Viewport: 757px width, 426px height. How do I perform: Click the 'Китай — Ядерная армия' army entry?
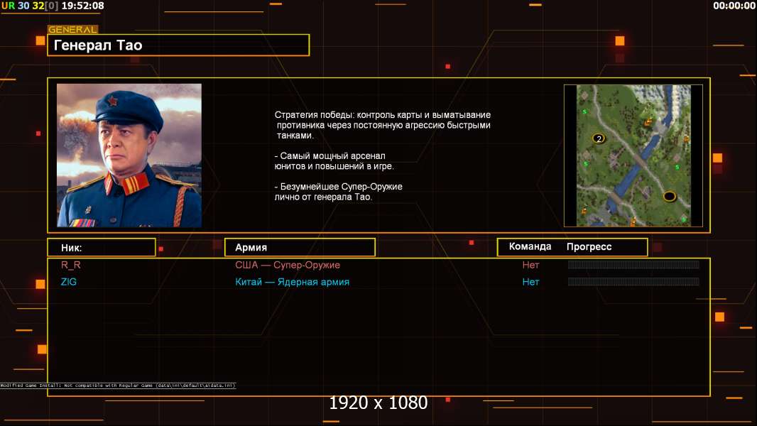coord(292,282)
